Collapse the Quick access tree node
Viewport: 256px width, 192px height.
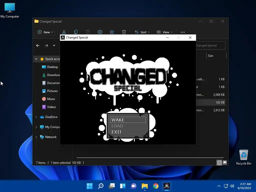36,59
